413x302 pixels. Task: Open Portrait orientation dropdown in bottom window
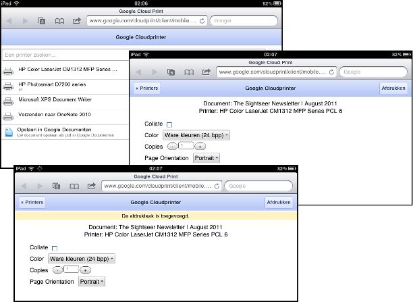pos(92,282)
